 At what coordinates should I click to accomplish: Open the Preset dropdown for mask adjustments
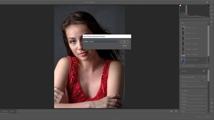(x=196, y=81)
